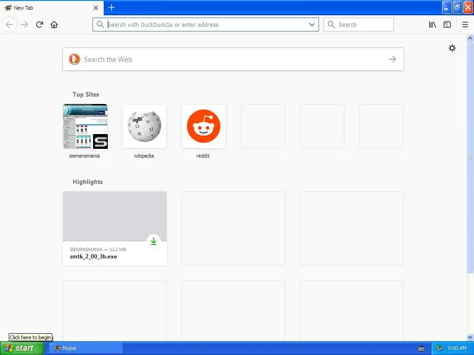Open new tab page preferences gear
This screenshot has height=355, width=474.
point(452,48)
